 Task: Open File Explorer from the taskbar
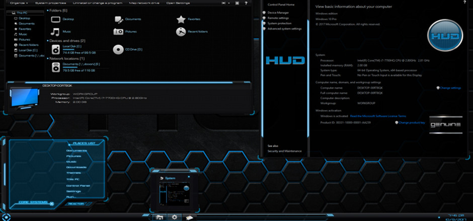click(x=160, y=217)
